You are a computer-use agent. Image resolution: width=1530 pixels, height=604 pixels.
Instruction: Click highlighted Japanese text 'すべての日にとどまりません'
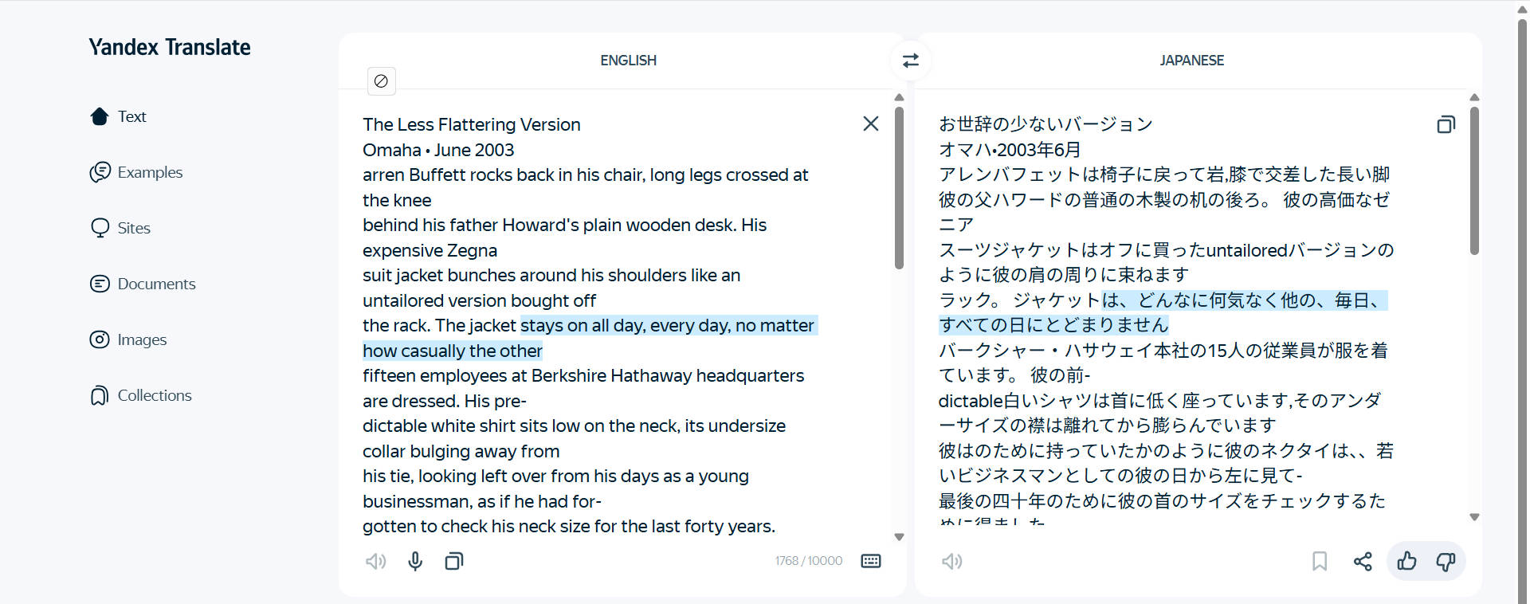(1053, 324)
